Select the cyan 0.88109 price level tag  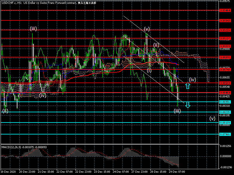click(225, 123)
